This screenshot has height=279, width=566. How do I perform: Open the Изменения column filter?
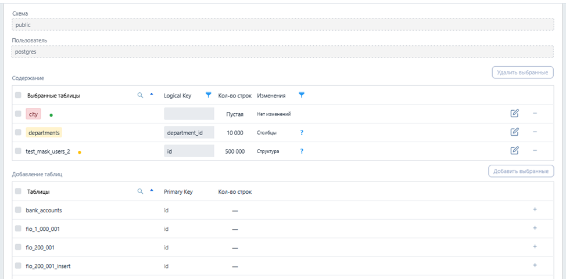(x=301, y=95)
